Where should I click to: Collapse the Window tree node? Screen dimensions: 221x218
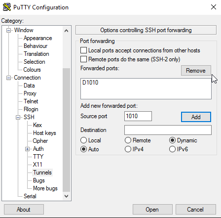(8, 31)
